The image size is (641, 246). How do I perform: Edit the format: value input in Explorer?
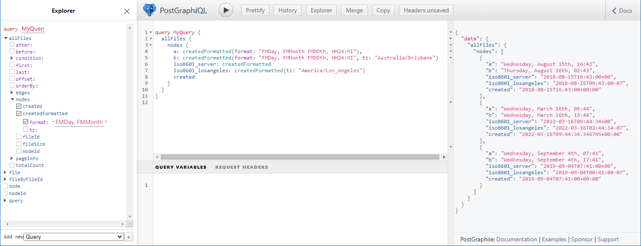click(80, 122)
